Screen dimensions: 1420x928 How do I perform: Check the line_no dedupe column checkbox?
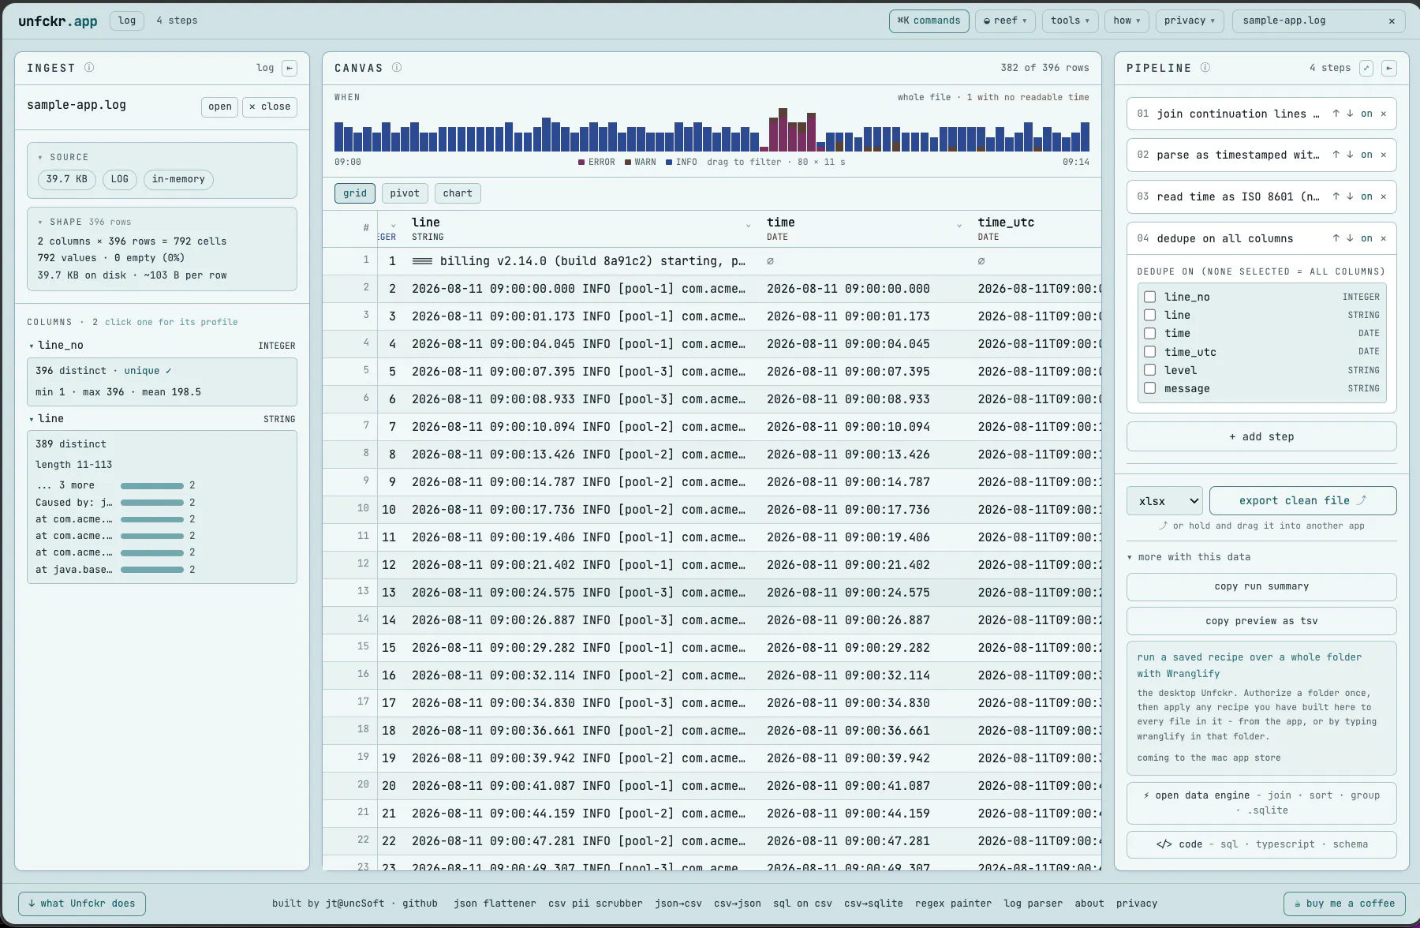pyautogui.click(x=1149, y=297)
